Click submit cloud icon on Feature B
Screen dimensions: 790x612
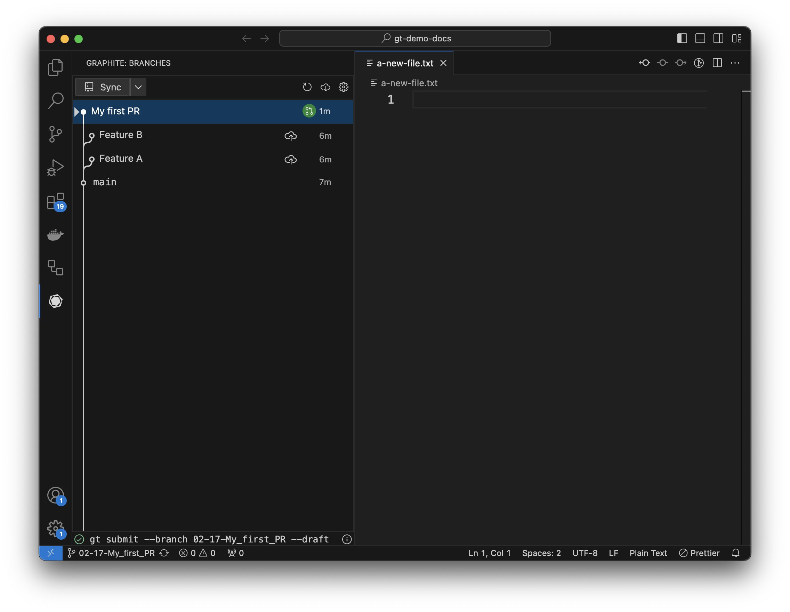tap(290, 136)
